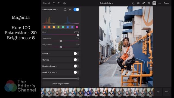Select preset thumbnail 016

[135, 92]
